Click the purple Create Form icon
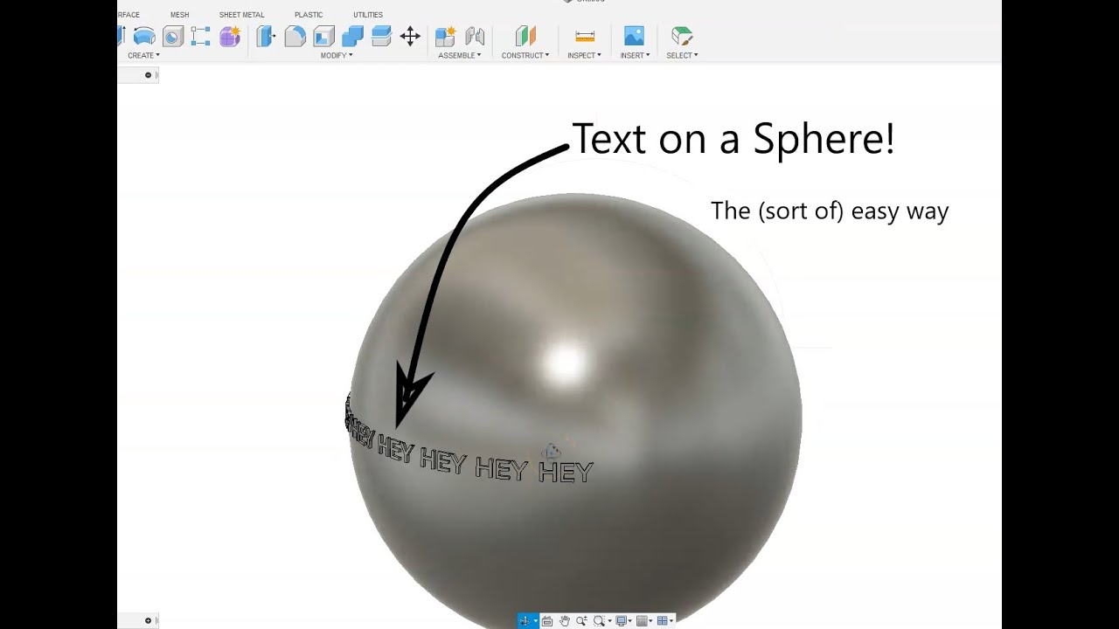Viewport: 1119px width, 629px height. [230, 36]
